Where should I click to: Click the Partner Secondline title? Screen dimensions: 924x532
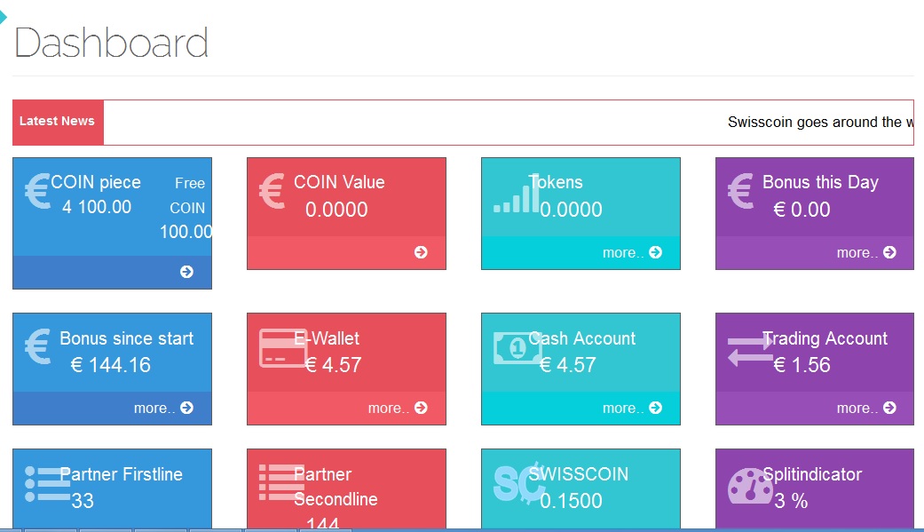point(336,487)
